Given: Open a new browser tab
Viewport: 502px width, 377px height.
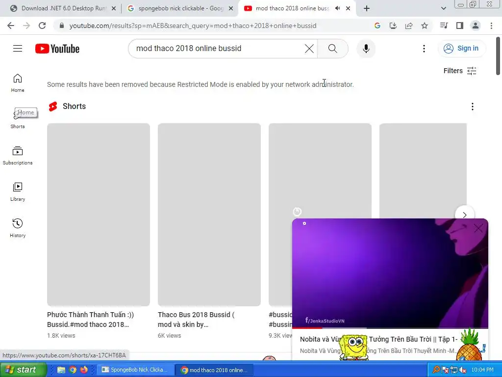Looking at the screenshot, I should (x=367, y=8).
